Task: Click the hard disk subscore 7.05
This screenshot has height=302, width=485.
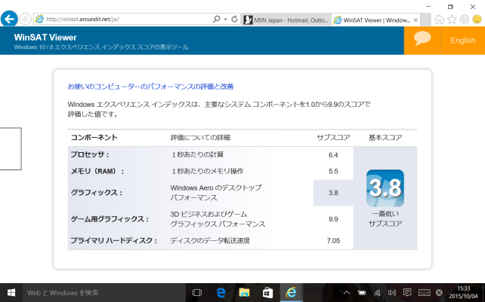Action: 333,240
